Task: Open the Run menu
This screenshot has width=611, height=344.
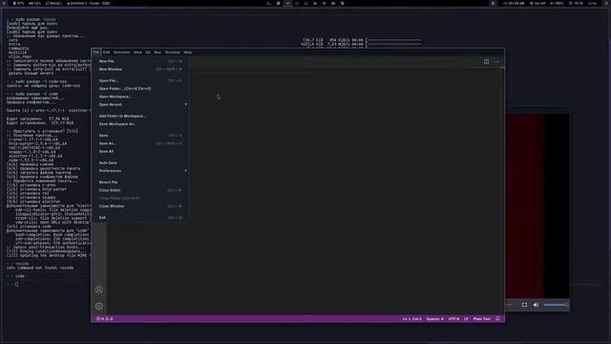Action: (x=158, y=53)
